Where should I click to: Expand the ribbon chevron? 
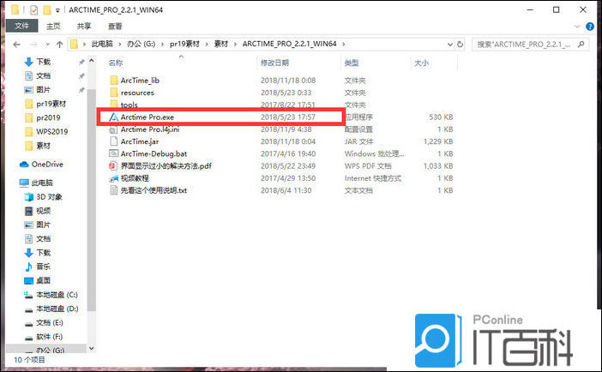576,27
